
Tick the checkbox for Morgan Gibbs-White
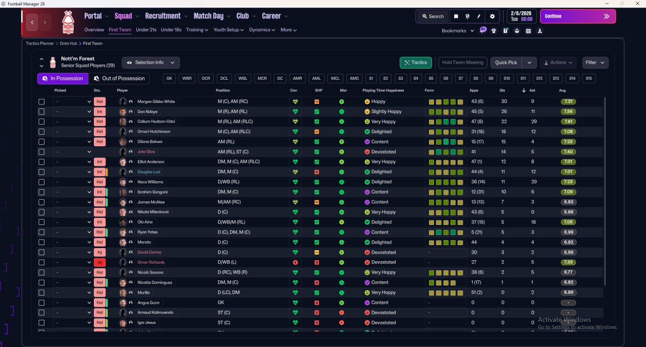tap(41, 101)
